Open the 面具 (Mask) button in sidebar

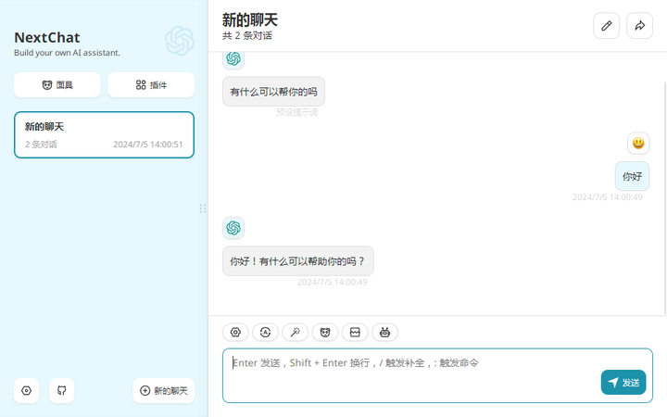coord(57,84)
